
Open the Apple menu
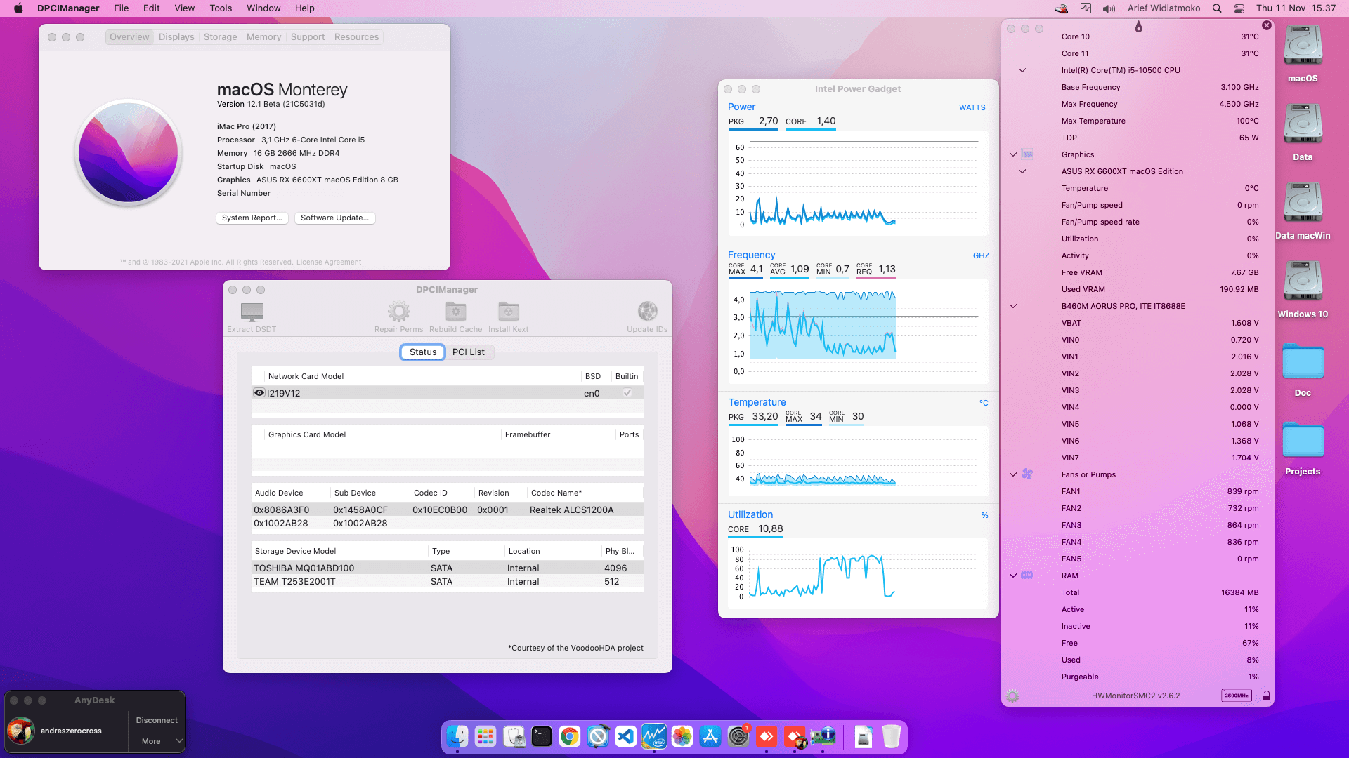[19, 8]
